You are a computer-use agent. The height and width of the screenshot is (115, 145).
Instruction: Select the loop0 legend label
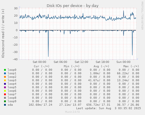(12, 70)
